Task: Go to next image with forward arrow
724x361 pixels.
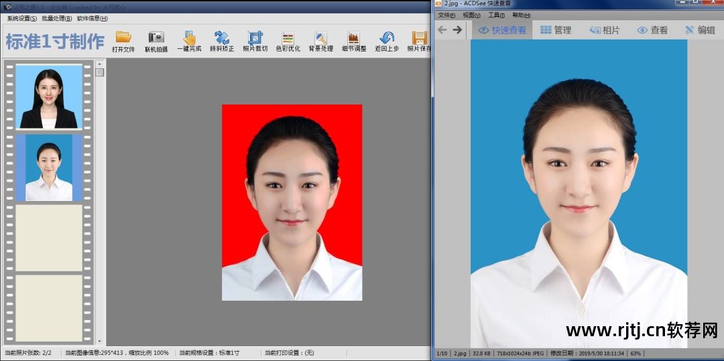Action: 457,30
